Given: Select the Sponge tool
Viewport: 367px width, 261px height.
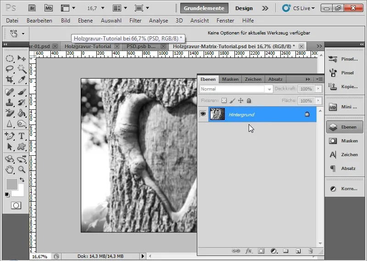Looking at the screenshot, I should pos(22,124).
